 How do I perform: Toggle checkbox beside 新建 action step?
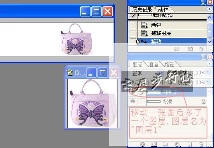click(133, 25)
